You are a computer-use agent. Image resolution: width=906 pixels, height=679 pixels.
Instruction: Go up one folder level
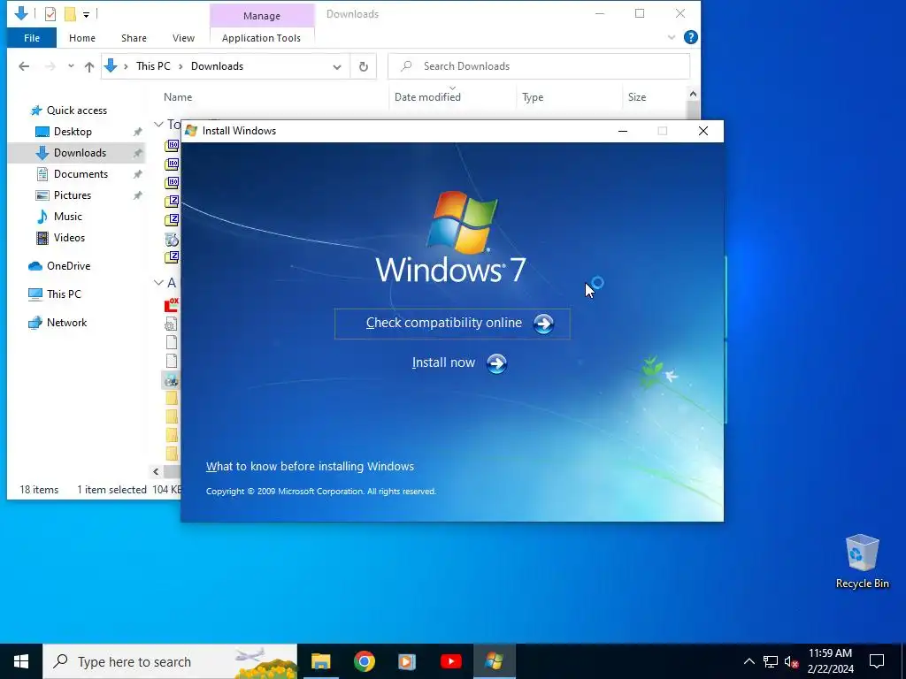89,66
